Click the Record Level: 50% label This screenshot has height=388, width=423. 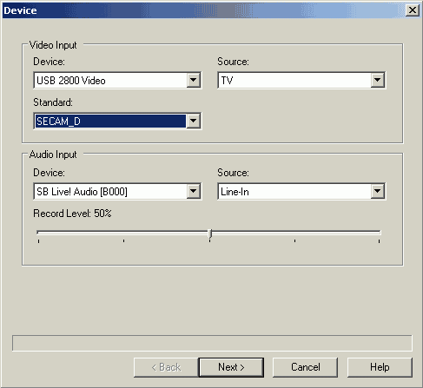pyautogui.click(x=72, y=214)
